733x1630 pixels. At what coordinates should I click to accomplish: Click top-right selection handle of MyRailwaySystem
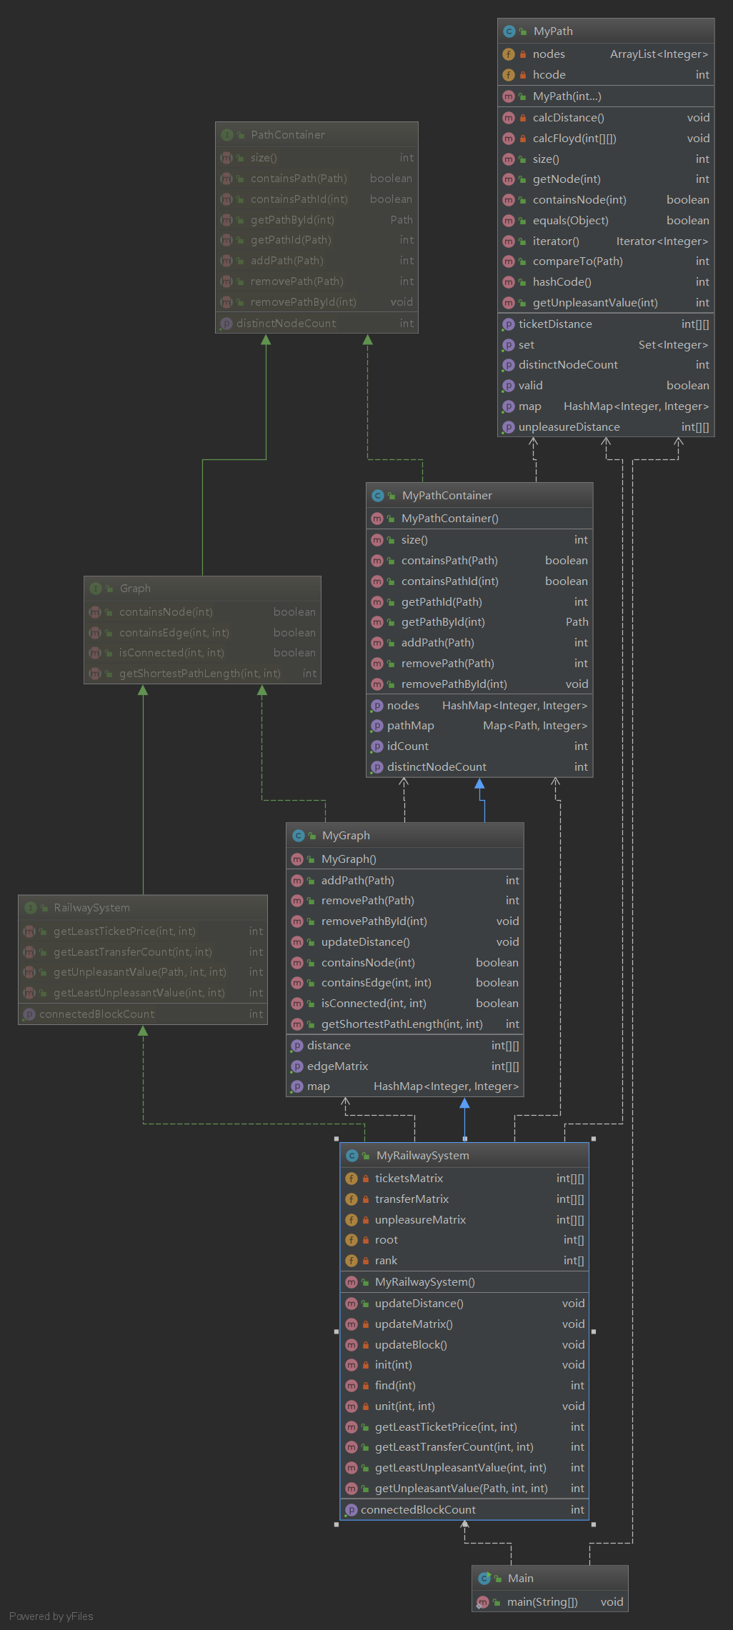pyautogui.click(x=594, y=1139)
